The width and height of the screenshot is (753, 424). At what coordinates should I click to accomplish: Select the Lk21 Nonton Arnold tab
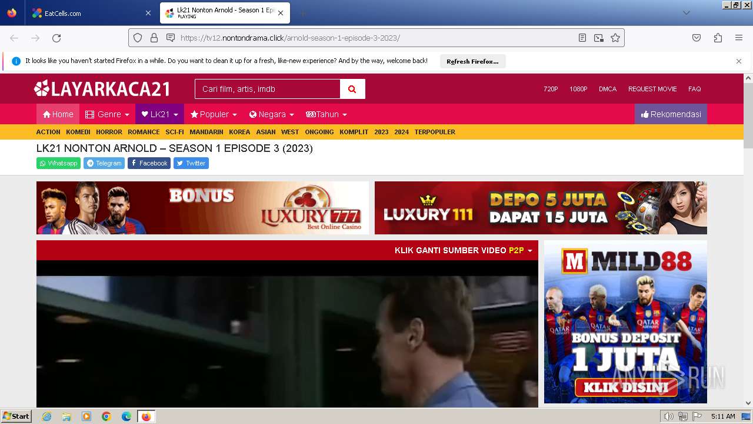224,13
